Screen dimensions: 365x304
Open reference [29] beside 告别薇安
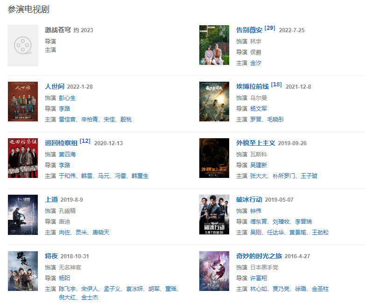point(270,28)
